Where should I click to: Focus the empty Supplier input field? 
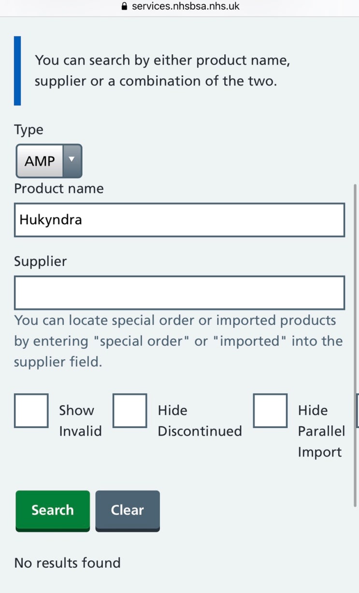pyautogui.click(x=179, y=292)
